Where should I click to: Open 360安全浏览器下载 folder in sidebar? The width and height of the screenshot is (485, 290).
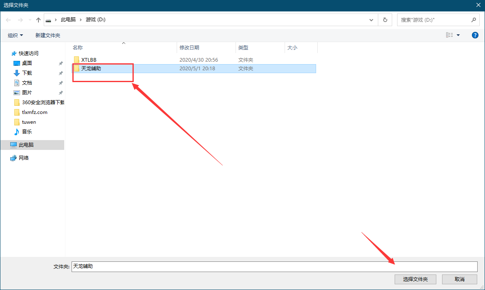[x=39, y=102]
